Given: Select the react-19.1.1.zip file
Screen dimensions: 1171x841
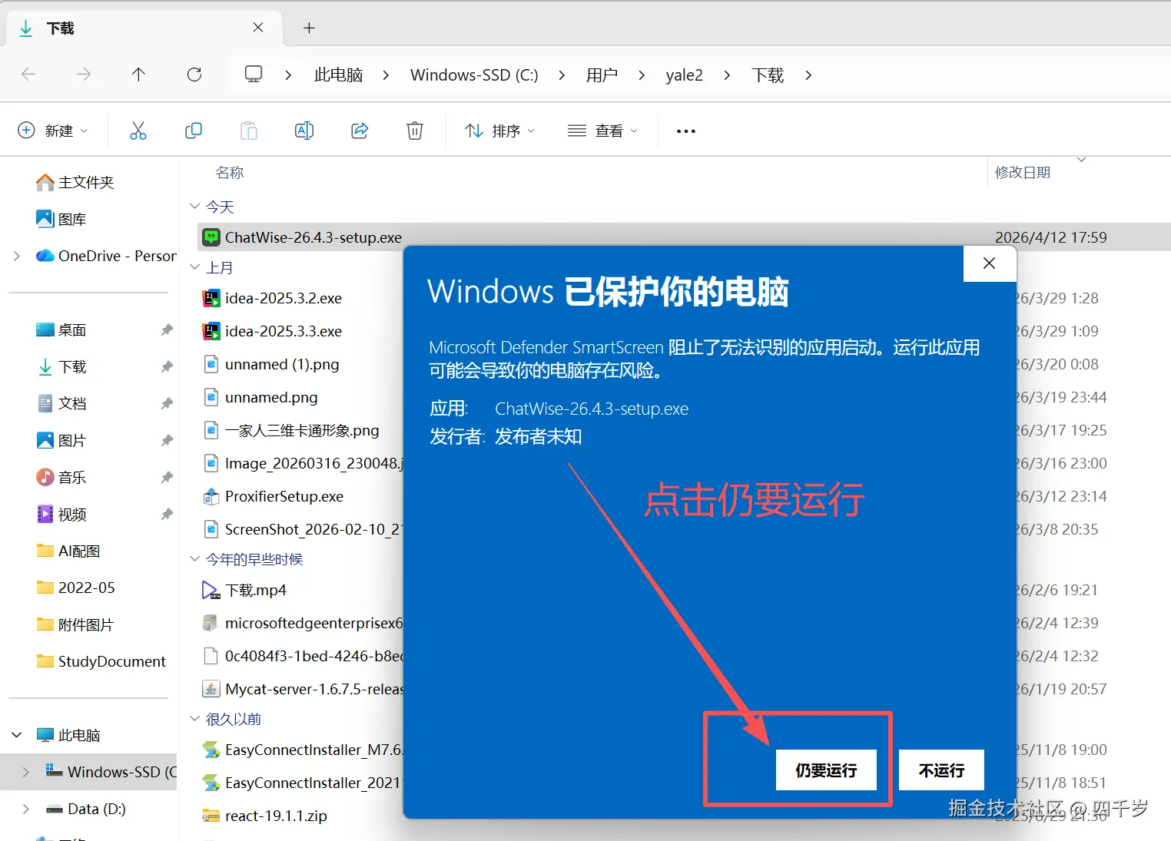Looking at the screenshot, I should (x=276, y=815).
